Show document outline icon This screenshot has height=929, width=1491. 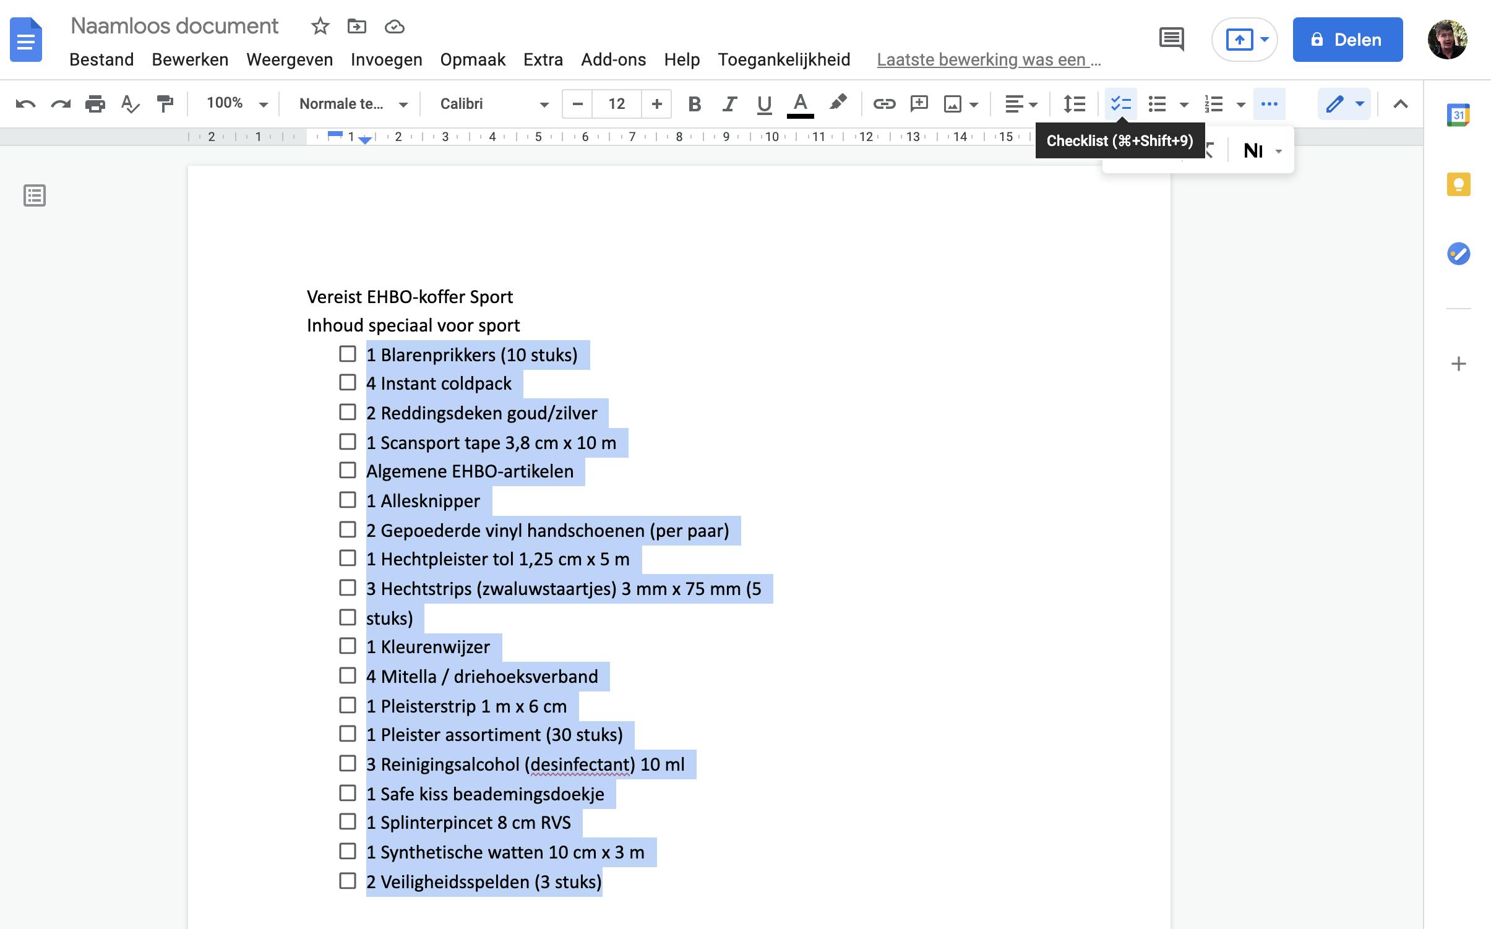pyautogui.click(x=35, y=195)
